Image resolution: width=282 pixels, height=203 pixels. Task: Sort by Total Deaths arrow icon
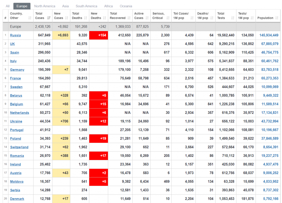pyautogui.click(x=85, y=18)
